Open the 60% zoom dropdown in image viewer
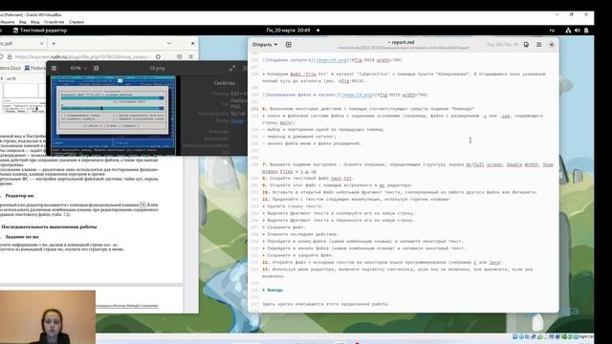This screenshot has width=612, height=344. tap(78, 68)
